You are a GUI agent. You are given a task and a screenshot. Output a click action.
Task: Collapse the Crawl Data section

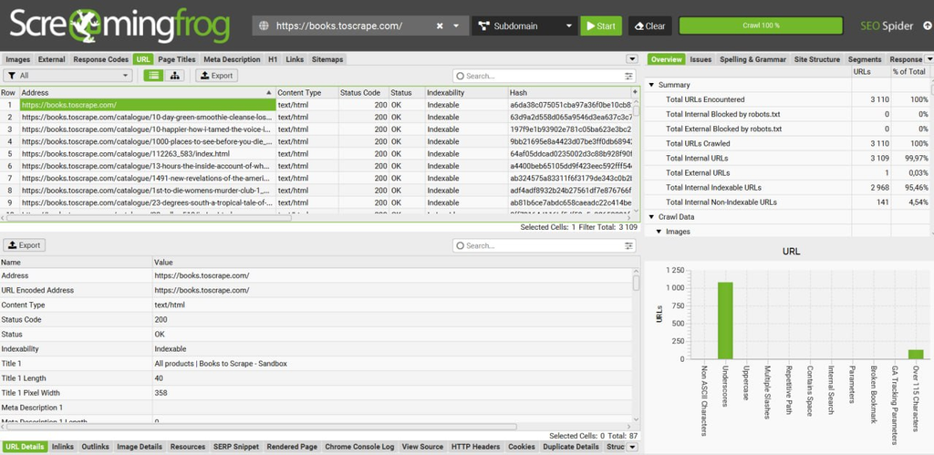(x=651, y=217)
